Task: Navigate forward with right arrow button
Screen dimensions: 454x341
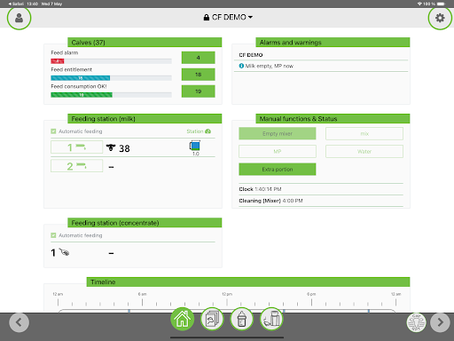Action: coord(440,322)
